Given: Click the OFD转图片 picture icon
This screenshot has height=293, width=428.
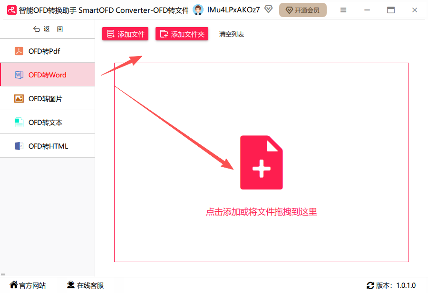Looking at the screenshot, I should tap(19, 98).
